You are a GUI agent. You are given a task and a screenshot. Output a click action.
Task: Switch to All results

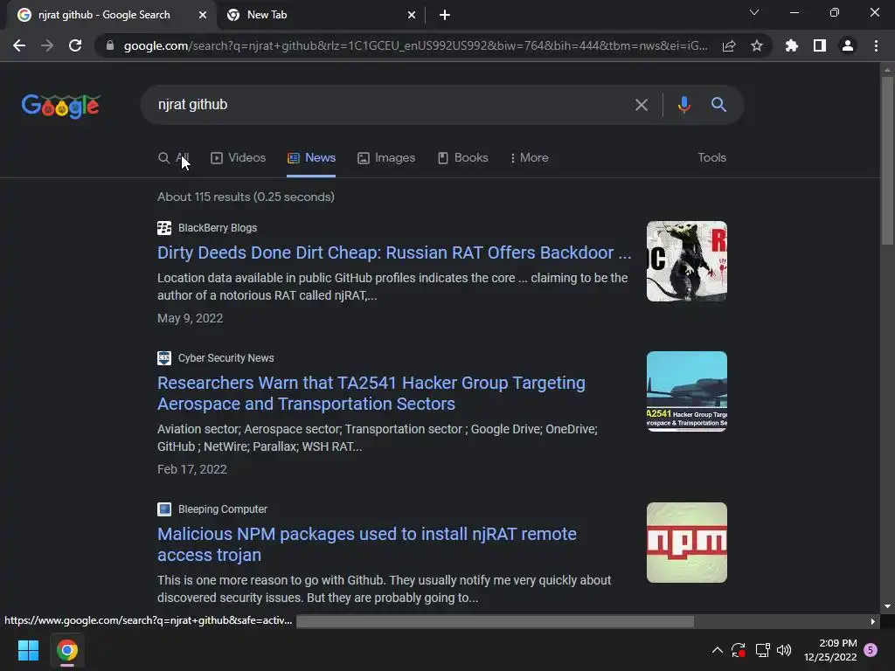point(174,158)
